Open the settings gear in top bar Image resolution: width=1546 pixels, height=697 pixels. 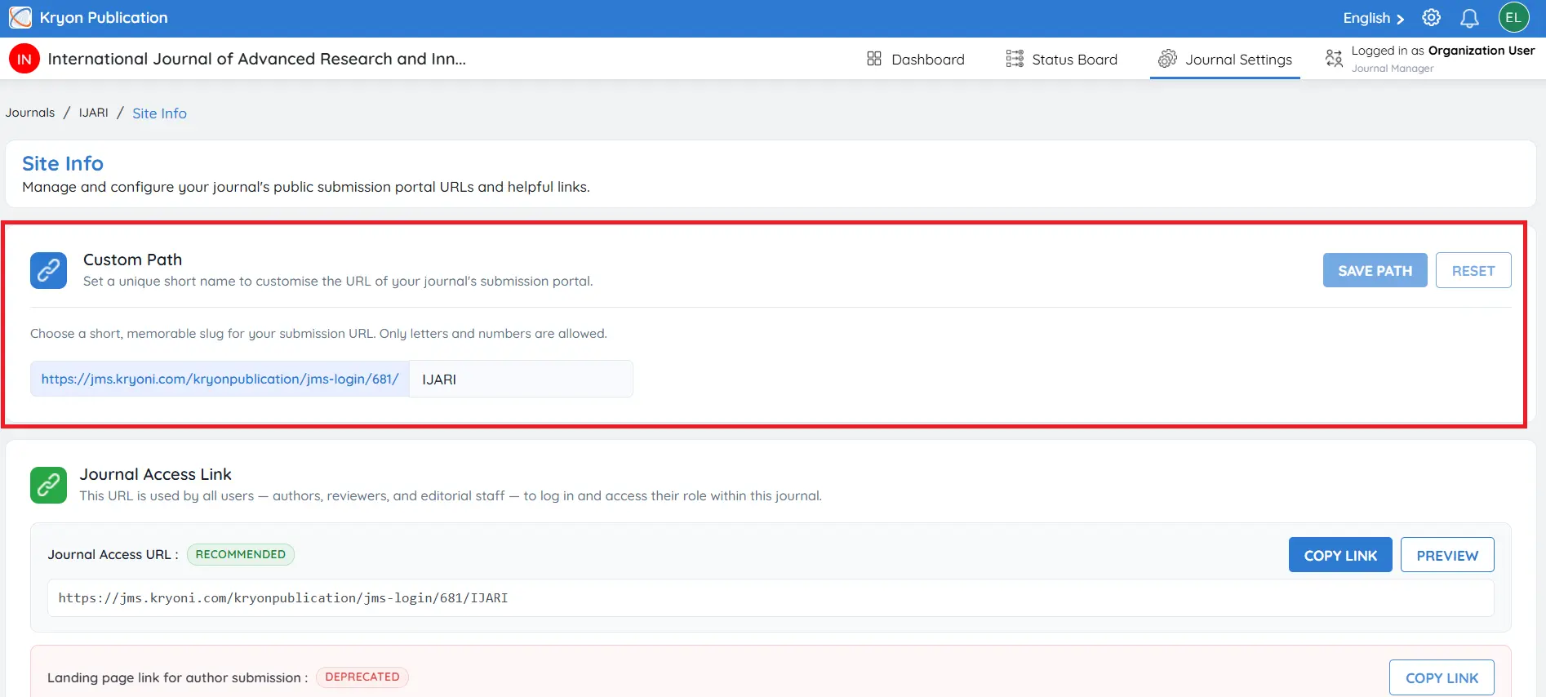click(1431, 18)
